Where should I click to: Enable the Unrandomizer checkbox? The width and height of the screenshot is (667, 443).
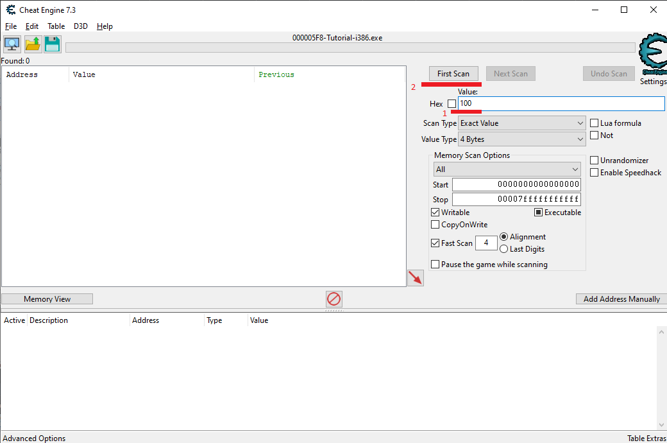coord(595,160)
